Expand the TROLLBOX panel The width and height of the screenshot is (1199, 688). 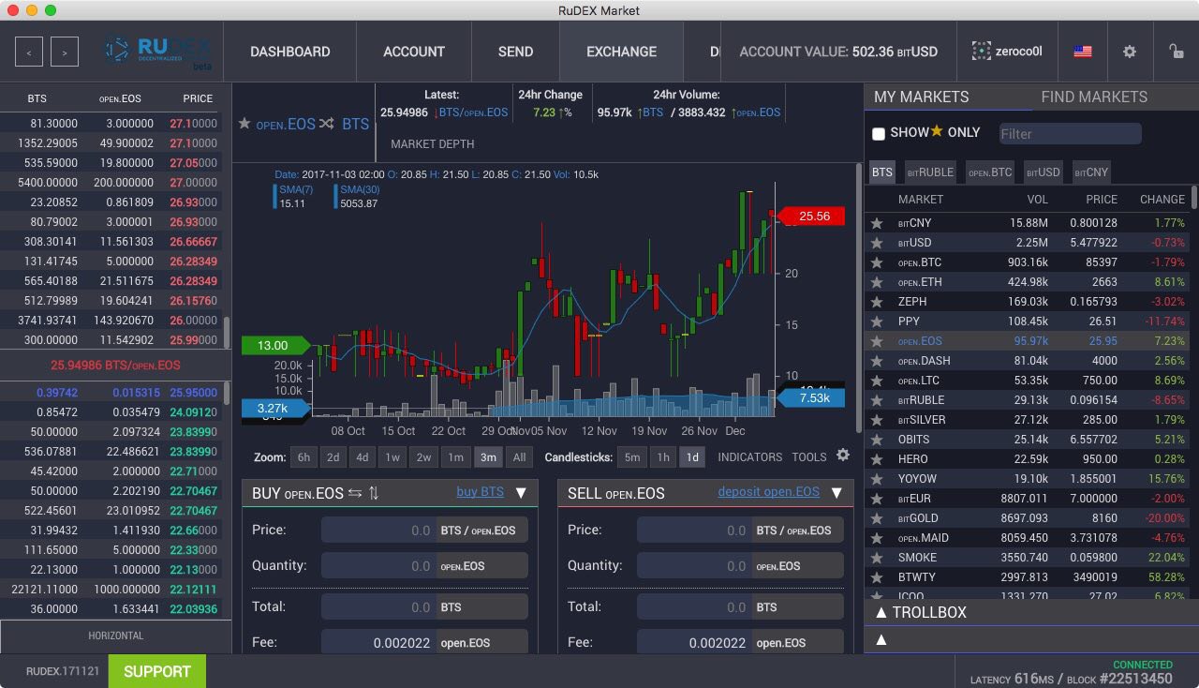1031,612
